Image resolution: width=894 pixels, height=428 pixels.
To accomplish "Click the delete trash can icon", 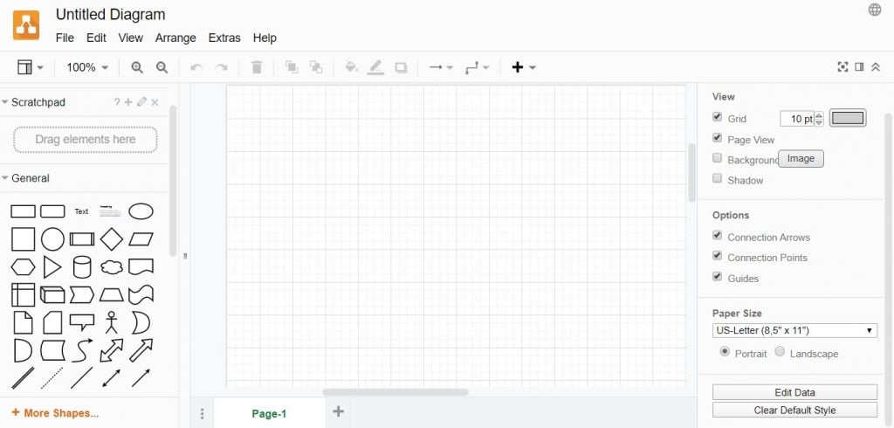I will [257, 67].
